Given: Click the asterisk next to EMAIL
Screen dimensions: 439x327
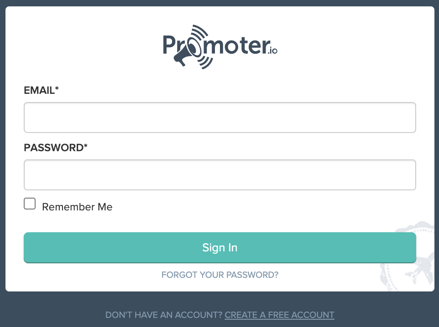Looking at the screenshot, I should coord(57,89).
